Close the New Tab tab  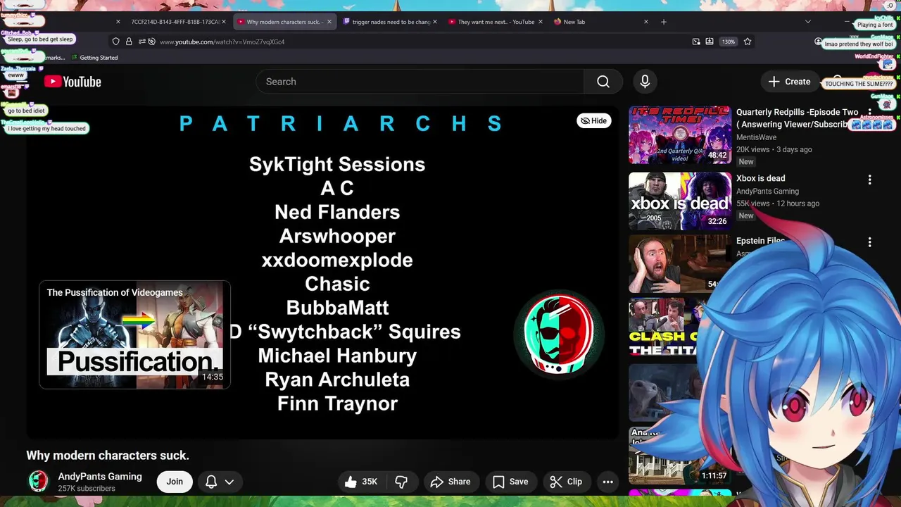point(646,22)
